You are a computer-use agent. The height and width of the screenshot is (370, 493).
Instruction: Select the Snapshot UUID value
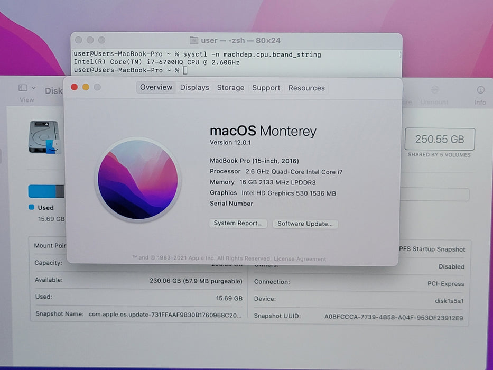pyautogui.click(x=394, y=318)
